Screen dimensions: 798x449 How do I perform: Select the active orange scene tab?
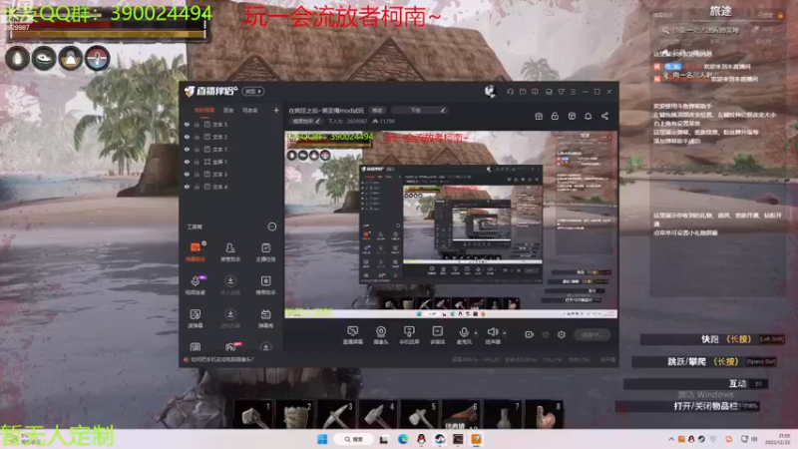tap(204, 111)
